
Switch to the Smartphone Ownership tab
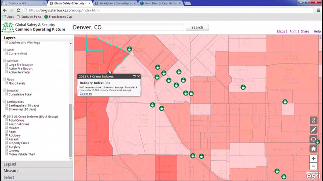114,3
